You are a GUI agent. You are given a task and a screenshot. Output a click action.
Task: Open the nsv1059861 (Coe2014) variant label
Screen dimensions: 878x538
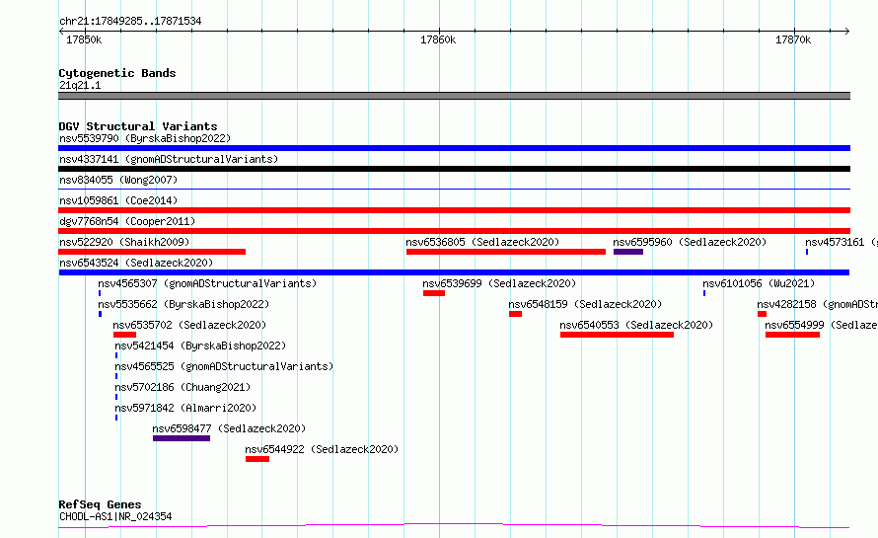[118, 200]
